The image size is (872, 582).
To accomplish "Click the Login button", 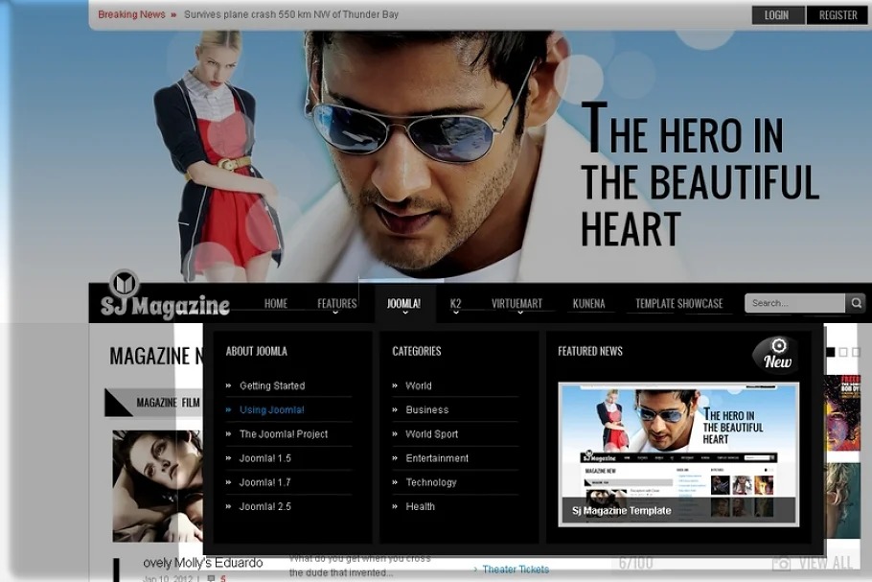I will 777,15.
